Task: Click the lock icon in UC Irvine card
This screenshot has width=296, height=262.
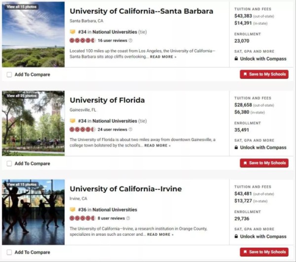Action: click(x=236, y=236)
